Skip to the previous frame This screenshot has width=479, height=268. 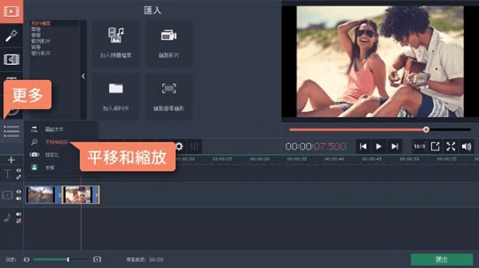click(363, 147)
